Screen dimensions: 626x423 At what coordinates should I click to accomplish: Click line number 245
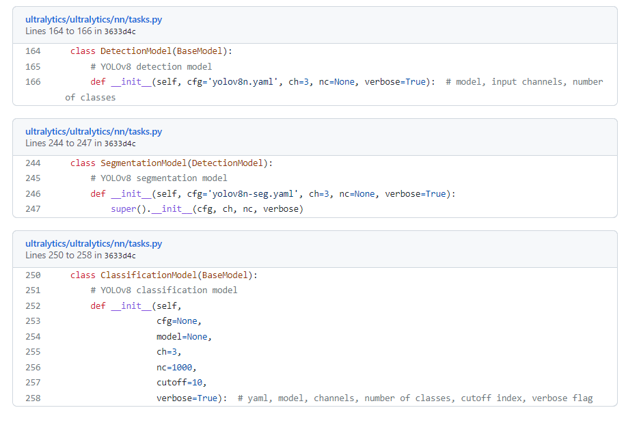click(33, 178)
